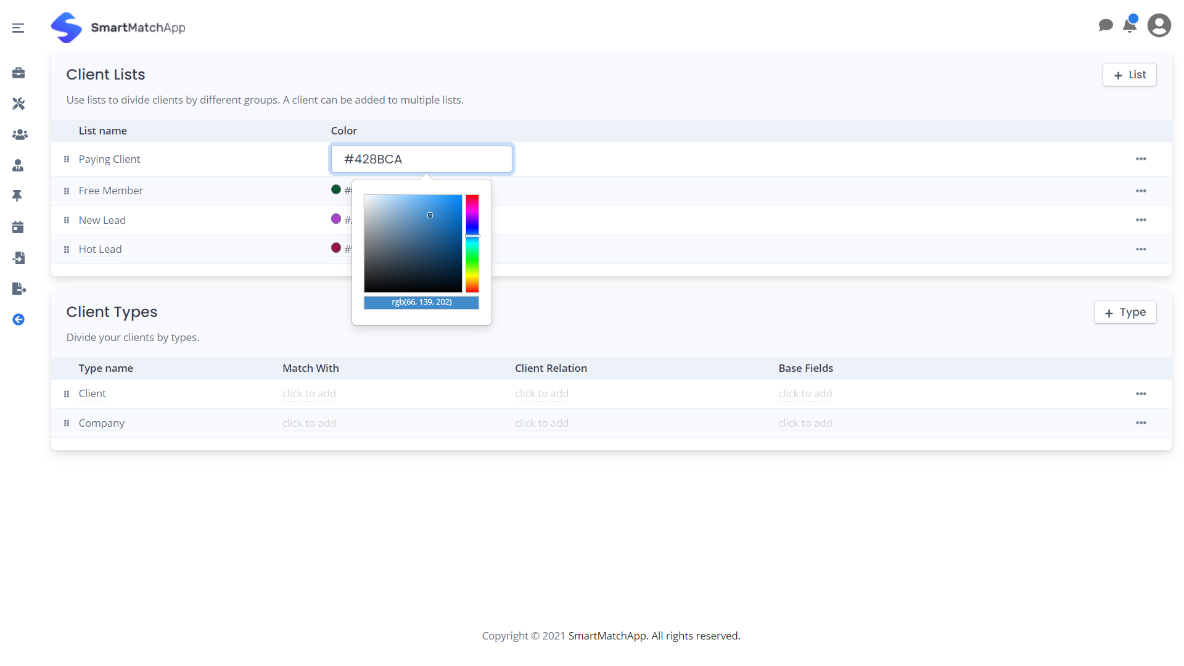Open the chat messages icon
Image resolution: width=1184 pixels, height=666 pixels.
tap(1106, 25)
